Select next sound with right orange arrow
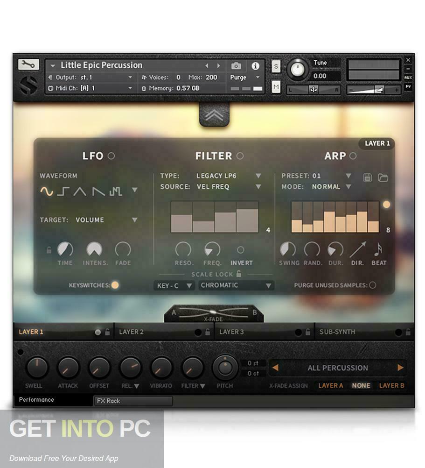 click(x=400, y=368)
